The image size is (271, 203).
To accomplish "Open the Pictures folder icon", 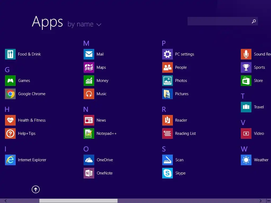I will pyautogui.click(x=167, y=94).
